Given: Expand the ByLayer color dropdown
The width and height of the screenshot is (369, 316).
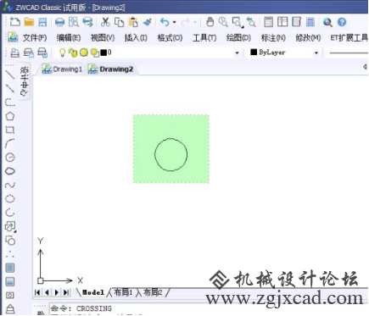Looking at the screenshot, I should click(x=316, y=53).
